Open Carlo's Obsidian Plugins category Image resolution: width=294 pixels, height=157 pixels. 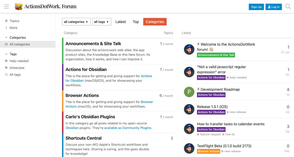(90, 117)
